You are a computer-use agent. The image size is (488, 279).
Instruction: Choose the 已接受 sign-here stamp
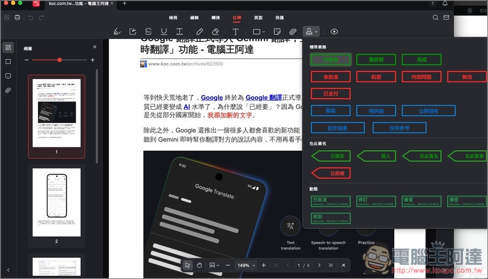331,156
